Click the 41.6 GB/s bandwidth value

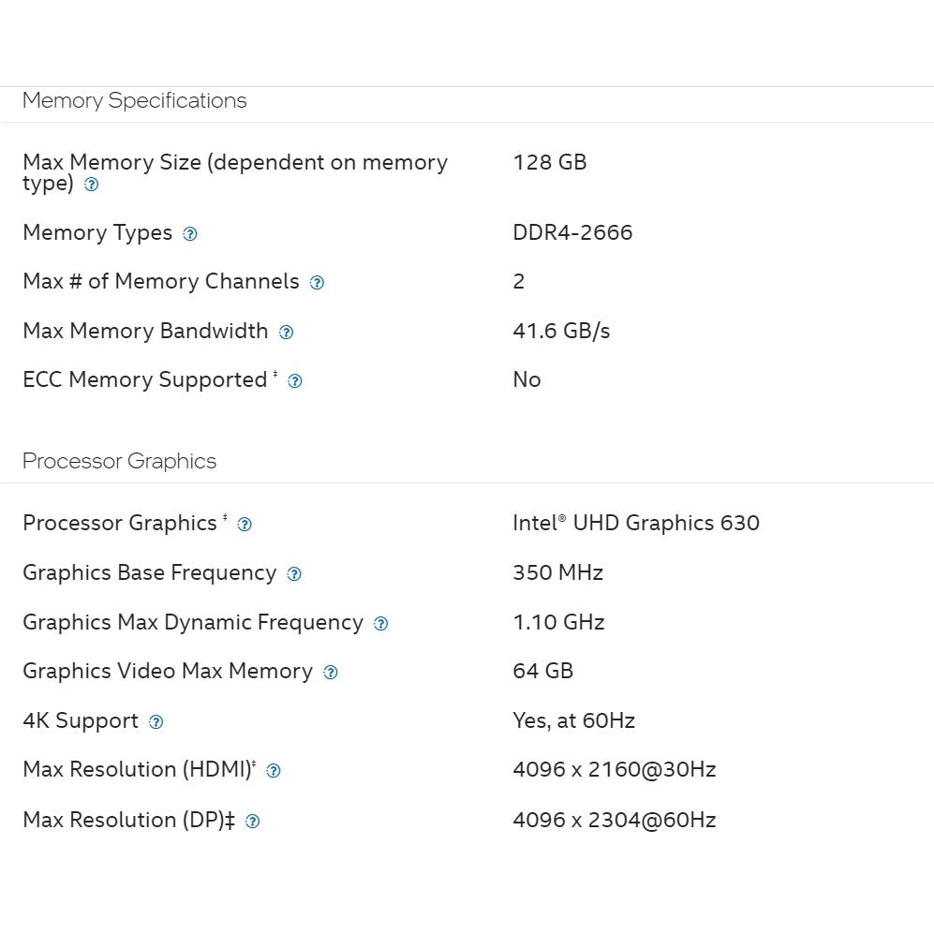coord(561,331)
